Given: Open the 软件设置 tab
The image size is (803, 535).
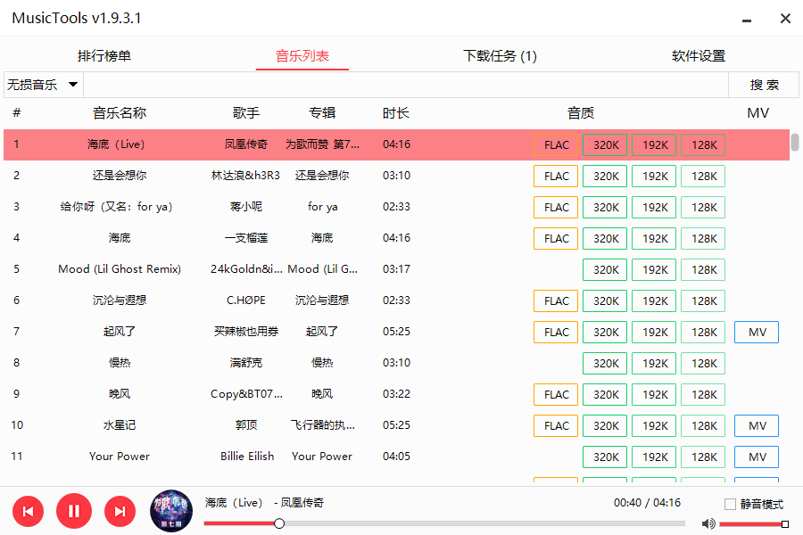Looking at the screenshot, I should pos(699,54).
